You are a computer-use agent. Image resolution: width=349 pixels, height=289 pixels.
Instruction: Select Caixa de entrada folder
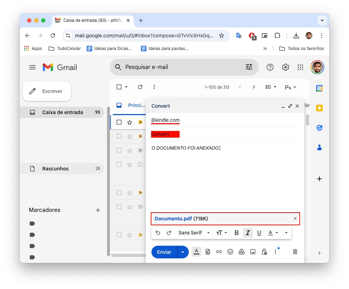click(62, 112)
